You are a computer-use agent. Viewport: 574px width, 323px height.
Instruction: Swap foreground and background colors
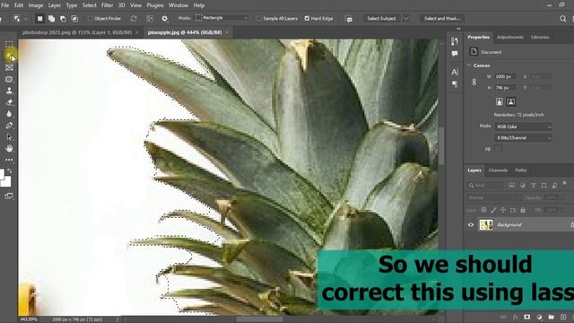point(10,171)
